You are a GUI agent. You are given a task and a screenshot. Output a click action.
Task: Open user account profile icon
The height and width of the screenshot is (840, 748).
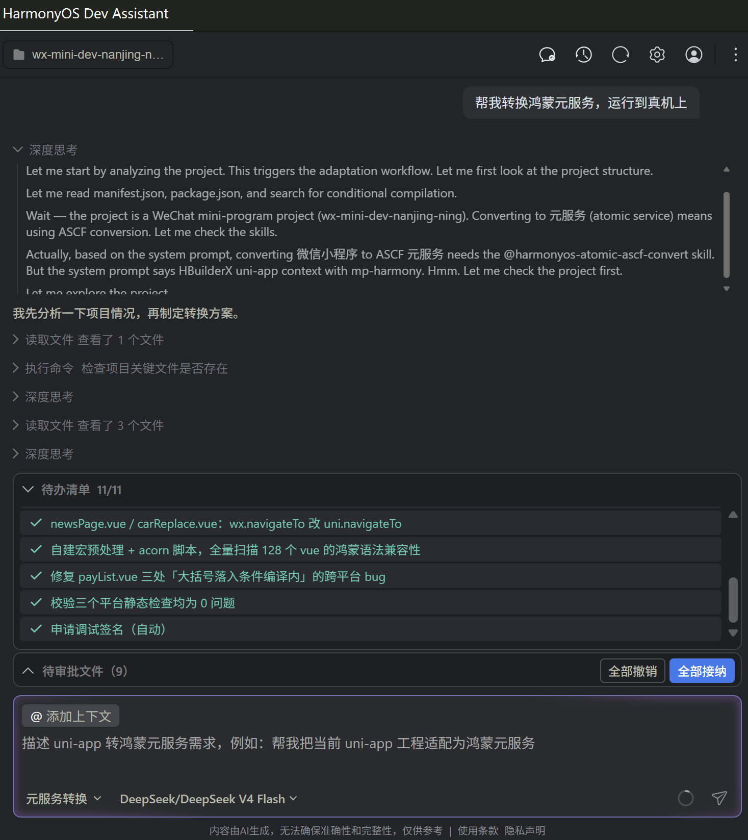coord(694,55)
